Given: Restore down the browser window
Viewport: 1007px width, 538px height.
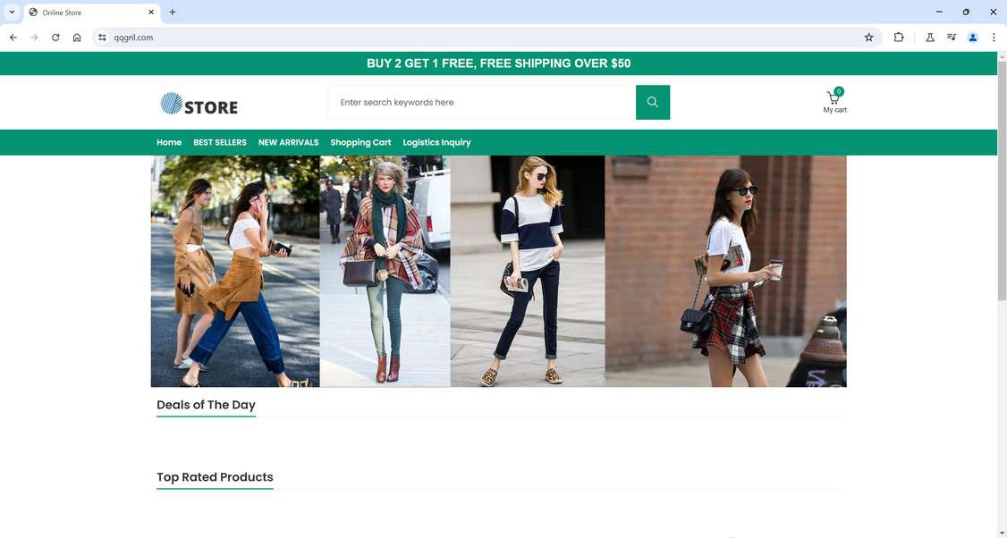Looking at the screenshot, I should [966, 13].
